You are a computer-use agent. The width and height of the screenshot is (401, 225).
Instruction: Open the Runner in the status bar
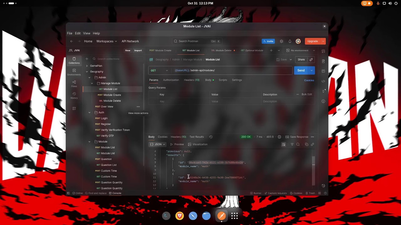coord(256,193)
